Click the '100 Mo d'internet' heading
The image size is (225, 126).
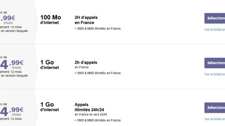[51, 20]
